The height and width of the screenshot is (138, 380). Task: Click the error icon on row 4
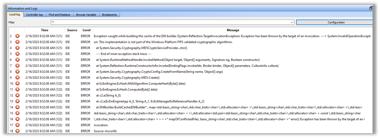point(18,48)
